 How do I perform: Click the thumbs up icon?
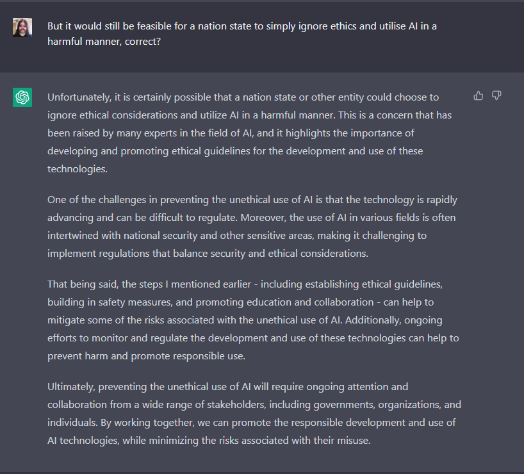click(479, 96)
